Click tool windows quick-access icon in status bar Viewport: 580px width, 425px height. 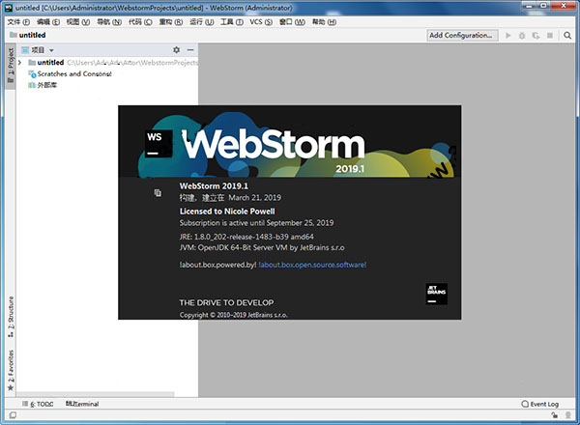[x=13, y=415]
